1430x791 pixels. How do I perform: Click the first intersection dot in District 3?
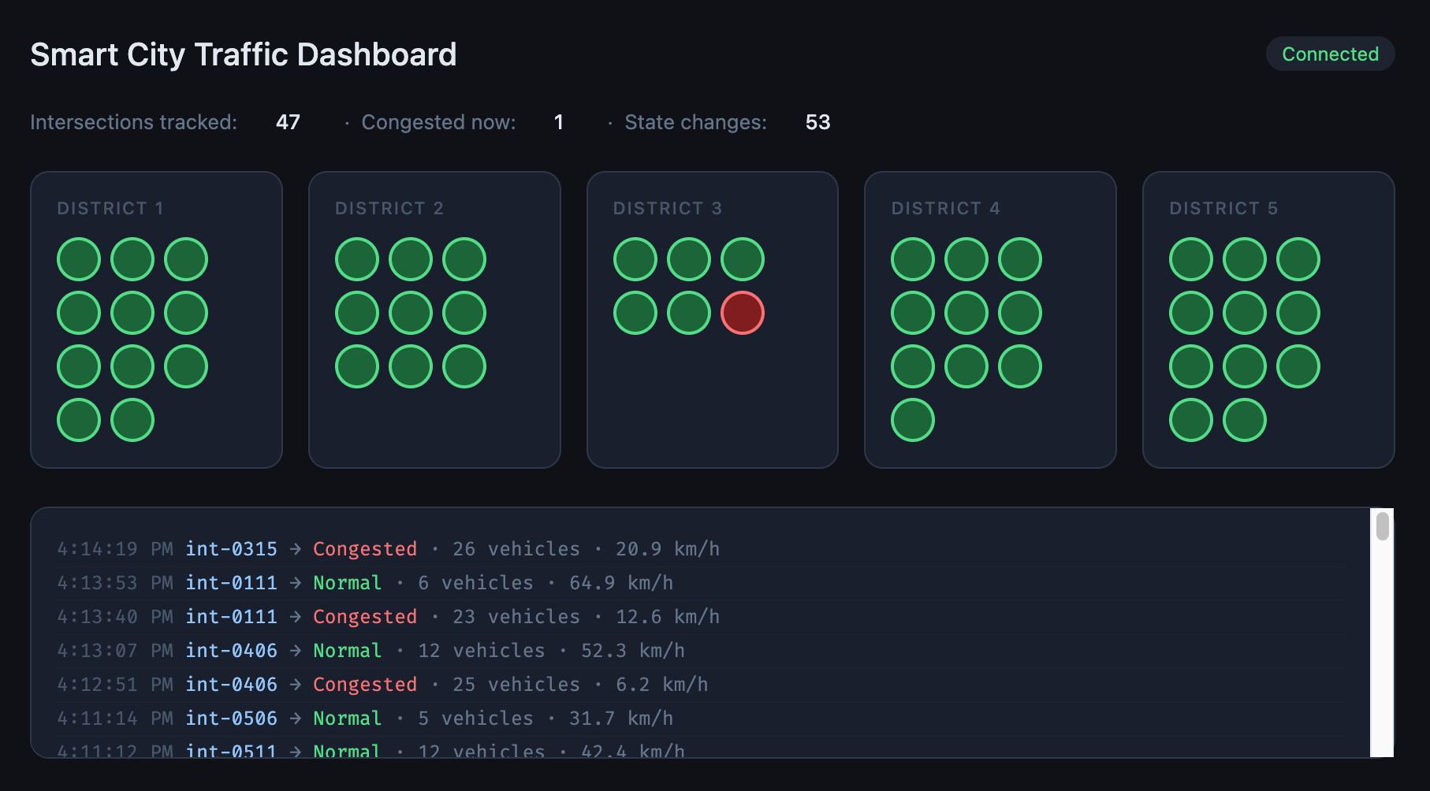coord(635,259)
